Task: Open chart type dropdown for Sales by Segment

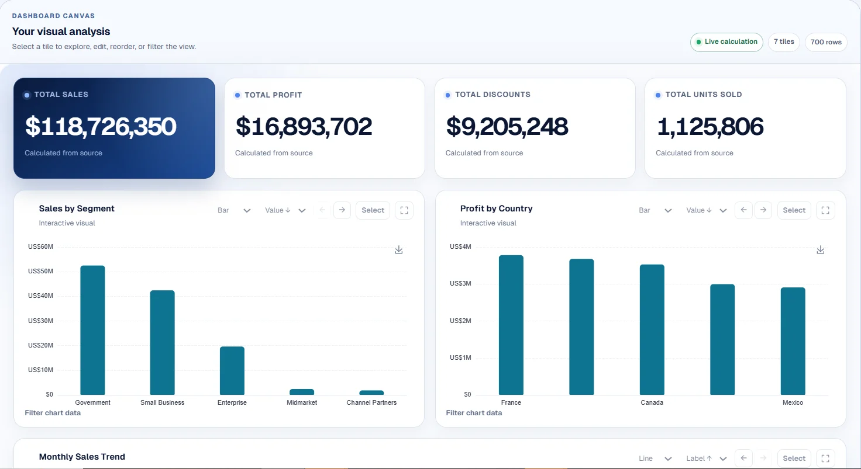Action: click(235, 210)
